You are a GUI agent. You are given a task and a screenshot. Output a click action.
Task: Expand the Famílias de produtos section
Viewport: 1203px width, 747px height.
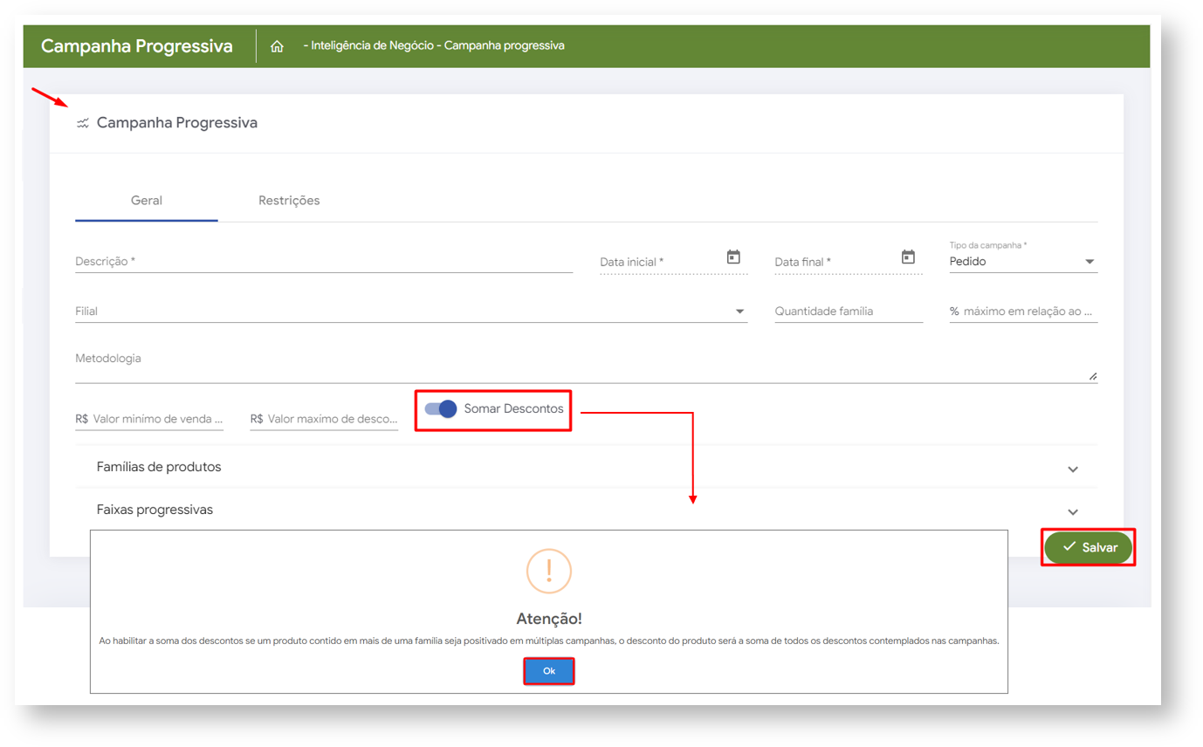coord(1073,469)
